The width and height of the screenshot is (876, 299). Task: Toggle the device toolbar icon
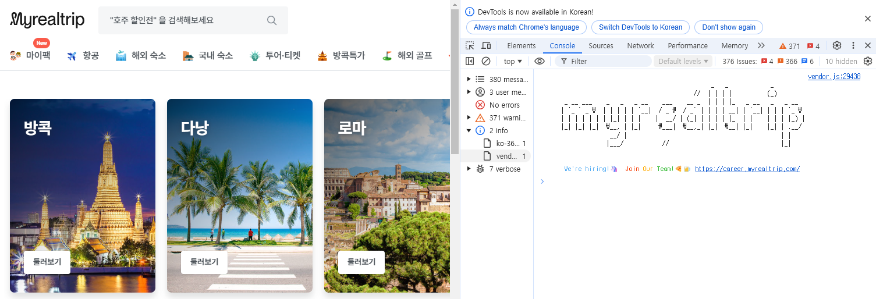coord(487,45)
